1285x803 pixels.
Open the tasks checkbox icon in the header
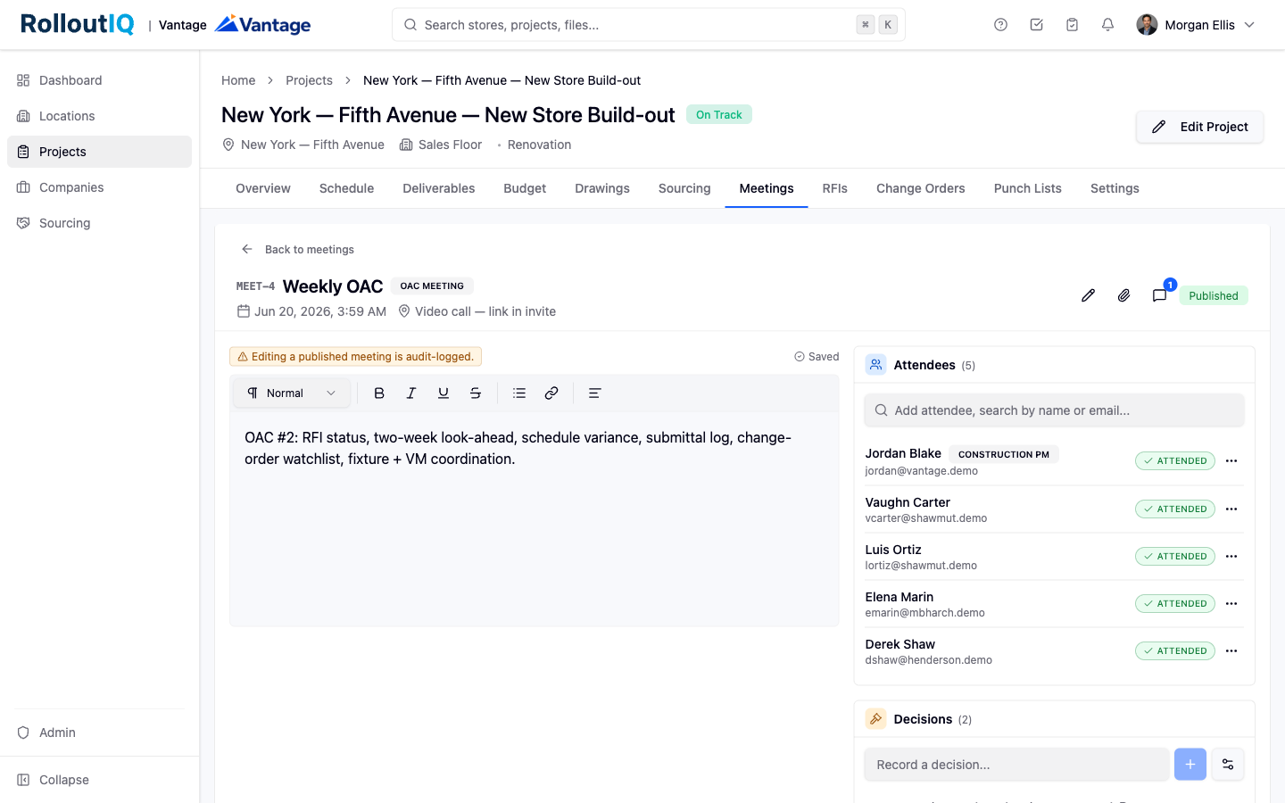click(1036, 25)
